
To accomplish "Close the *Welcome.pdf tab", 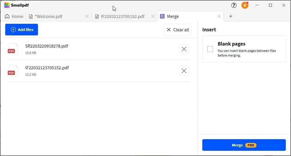I will (87, 16).
